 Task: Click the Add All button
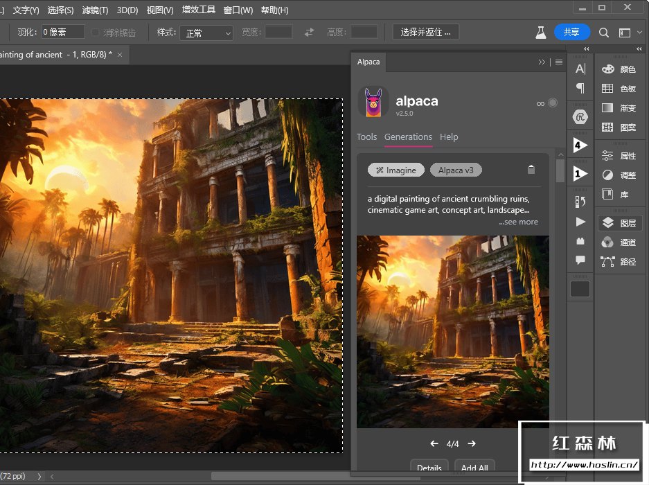pyautogui.click(x=474, y=467)
